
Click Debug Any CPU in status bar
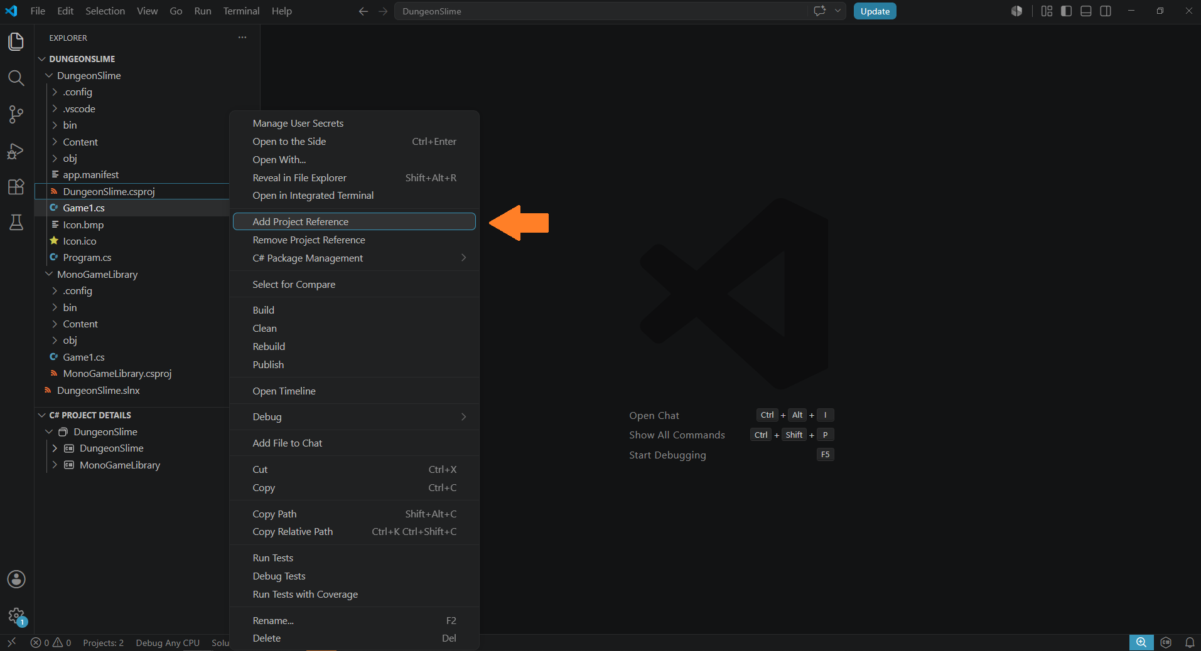[168, 642]
